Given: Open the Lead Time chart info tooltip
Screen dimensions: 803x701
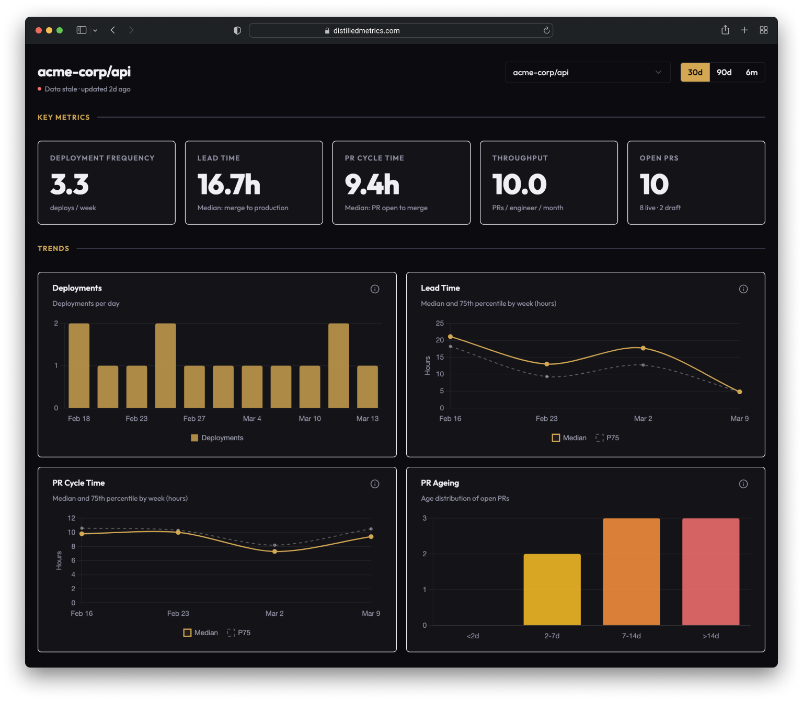Looking at the screenshot, I should 744,289.
